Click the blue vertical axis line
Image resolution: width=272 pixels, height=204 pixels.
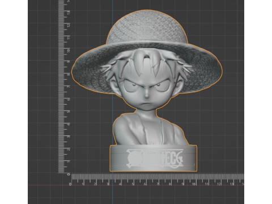113,102
